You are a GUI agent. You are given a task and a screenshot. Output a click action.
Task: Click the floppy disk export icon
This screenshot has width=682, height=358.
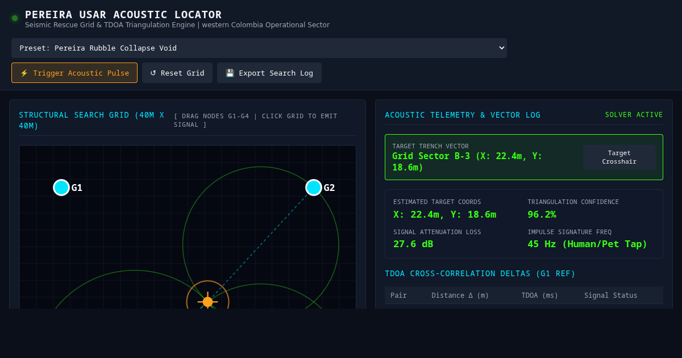pos(230,73)
